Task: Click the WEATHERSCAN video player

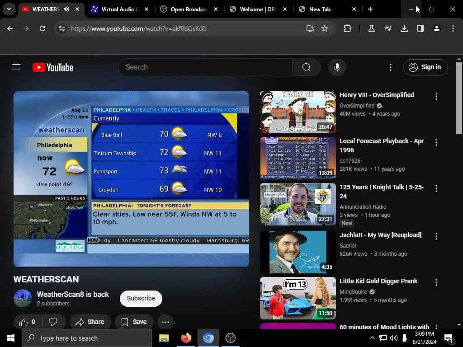Action: click(x=131, y=179)
